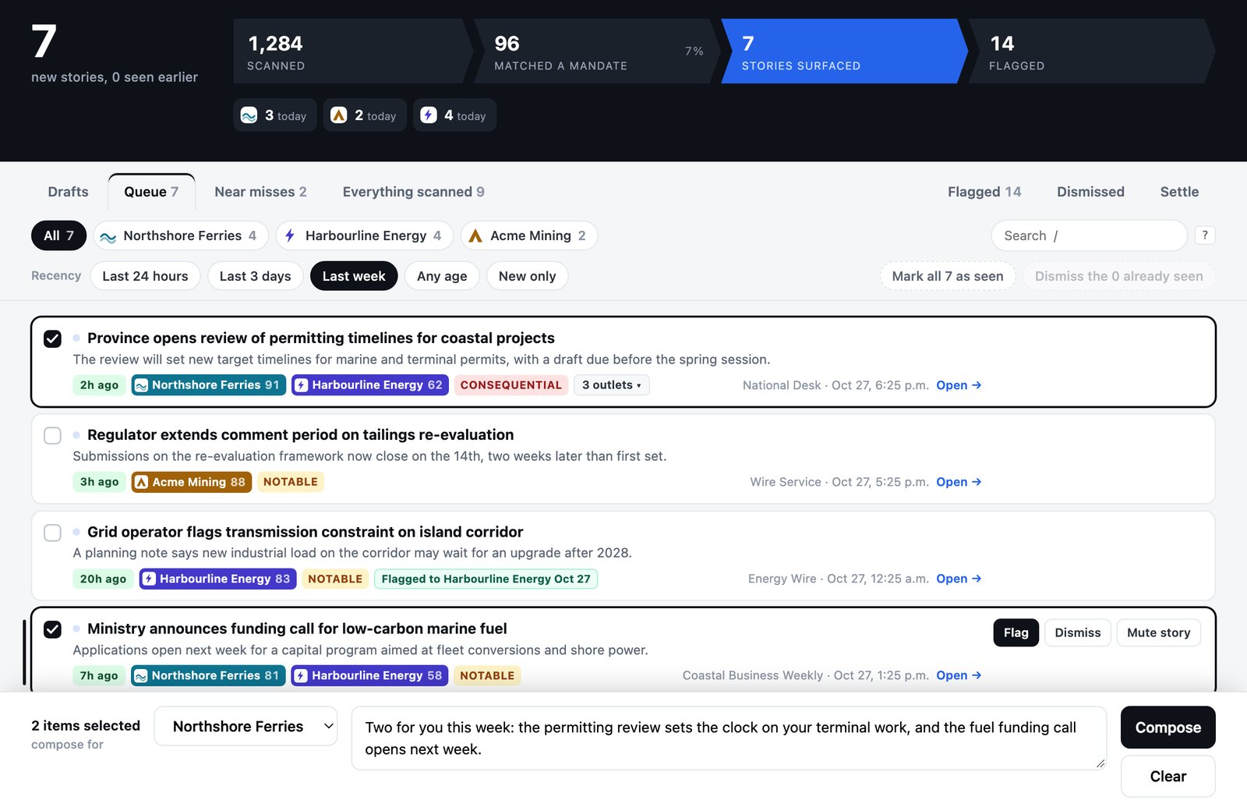
Task: Click Harbourline Energy 62 tag on permitting story
Action: click(370, 385)
